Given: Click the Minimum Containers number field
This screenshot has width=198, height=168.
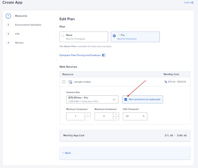Looking at the screenshot, I should tap(75, 116).
